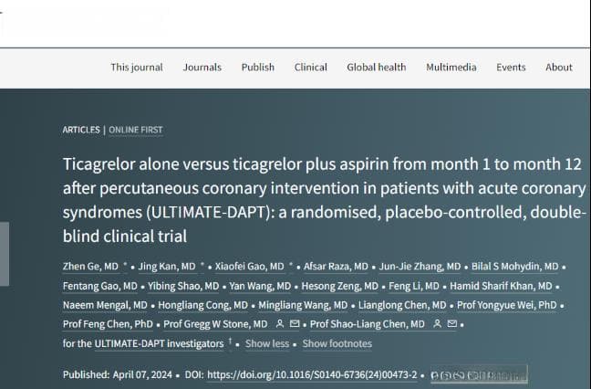Click the ONLINE FIRST link

[136, 130]
